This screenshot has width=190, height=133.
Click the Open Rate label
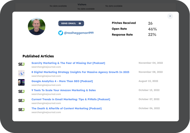point(119,29)
